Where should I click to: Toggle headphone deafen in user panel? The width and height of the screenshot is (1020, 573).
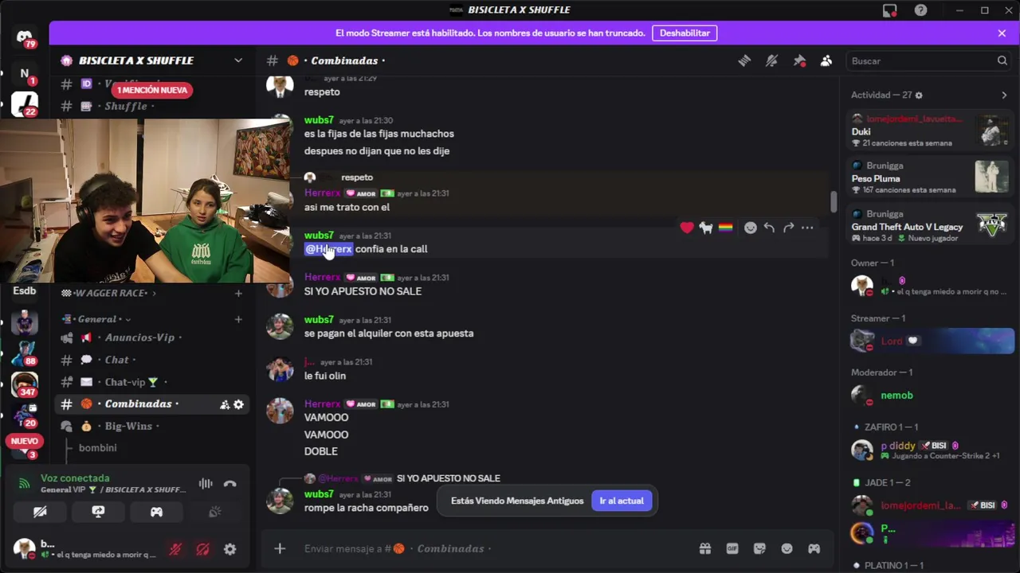point(203,549)
